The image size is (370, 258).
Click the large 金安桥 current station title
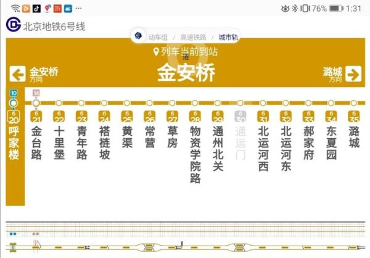pyautogui.click(x=186, y=72)
